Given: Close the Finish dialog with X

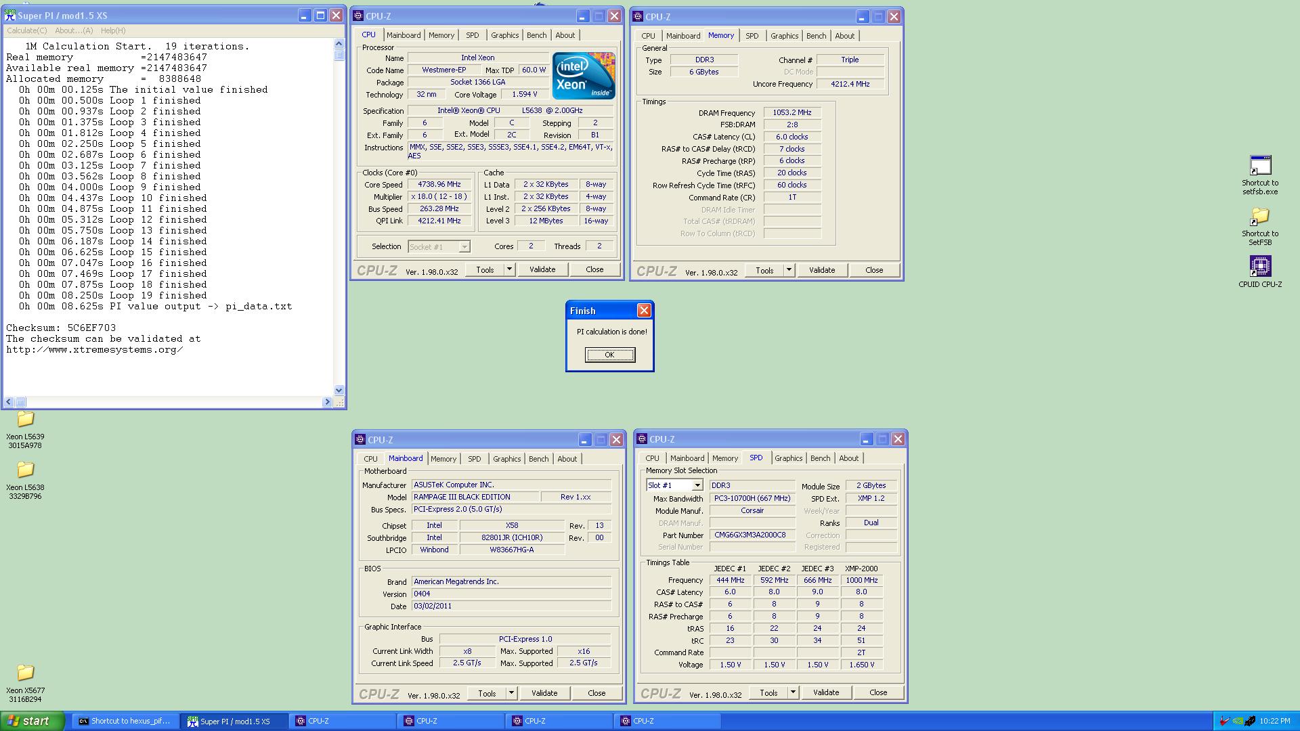Looking at the screenshot, I should point(644,310).
